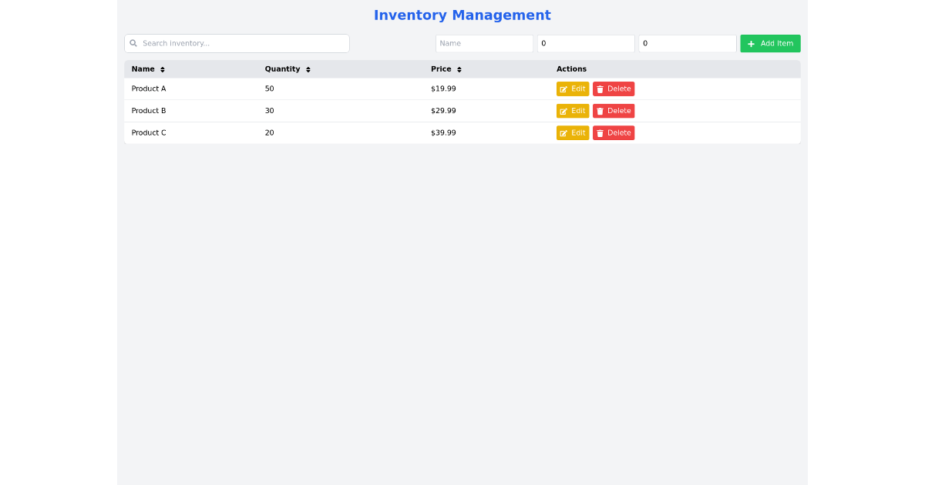
Task: Click the Search inventory input field
Action: [x=237, y=43]
